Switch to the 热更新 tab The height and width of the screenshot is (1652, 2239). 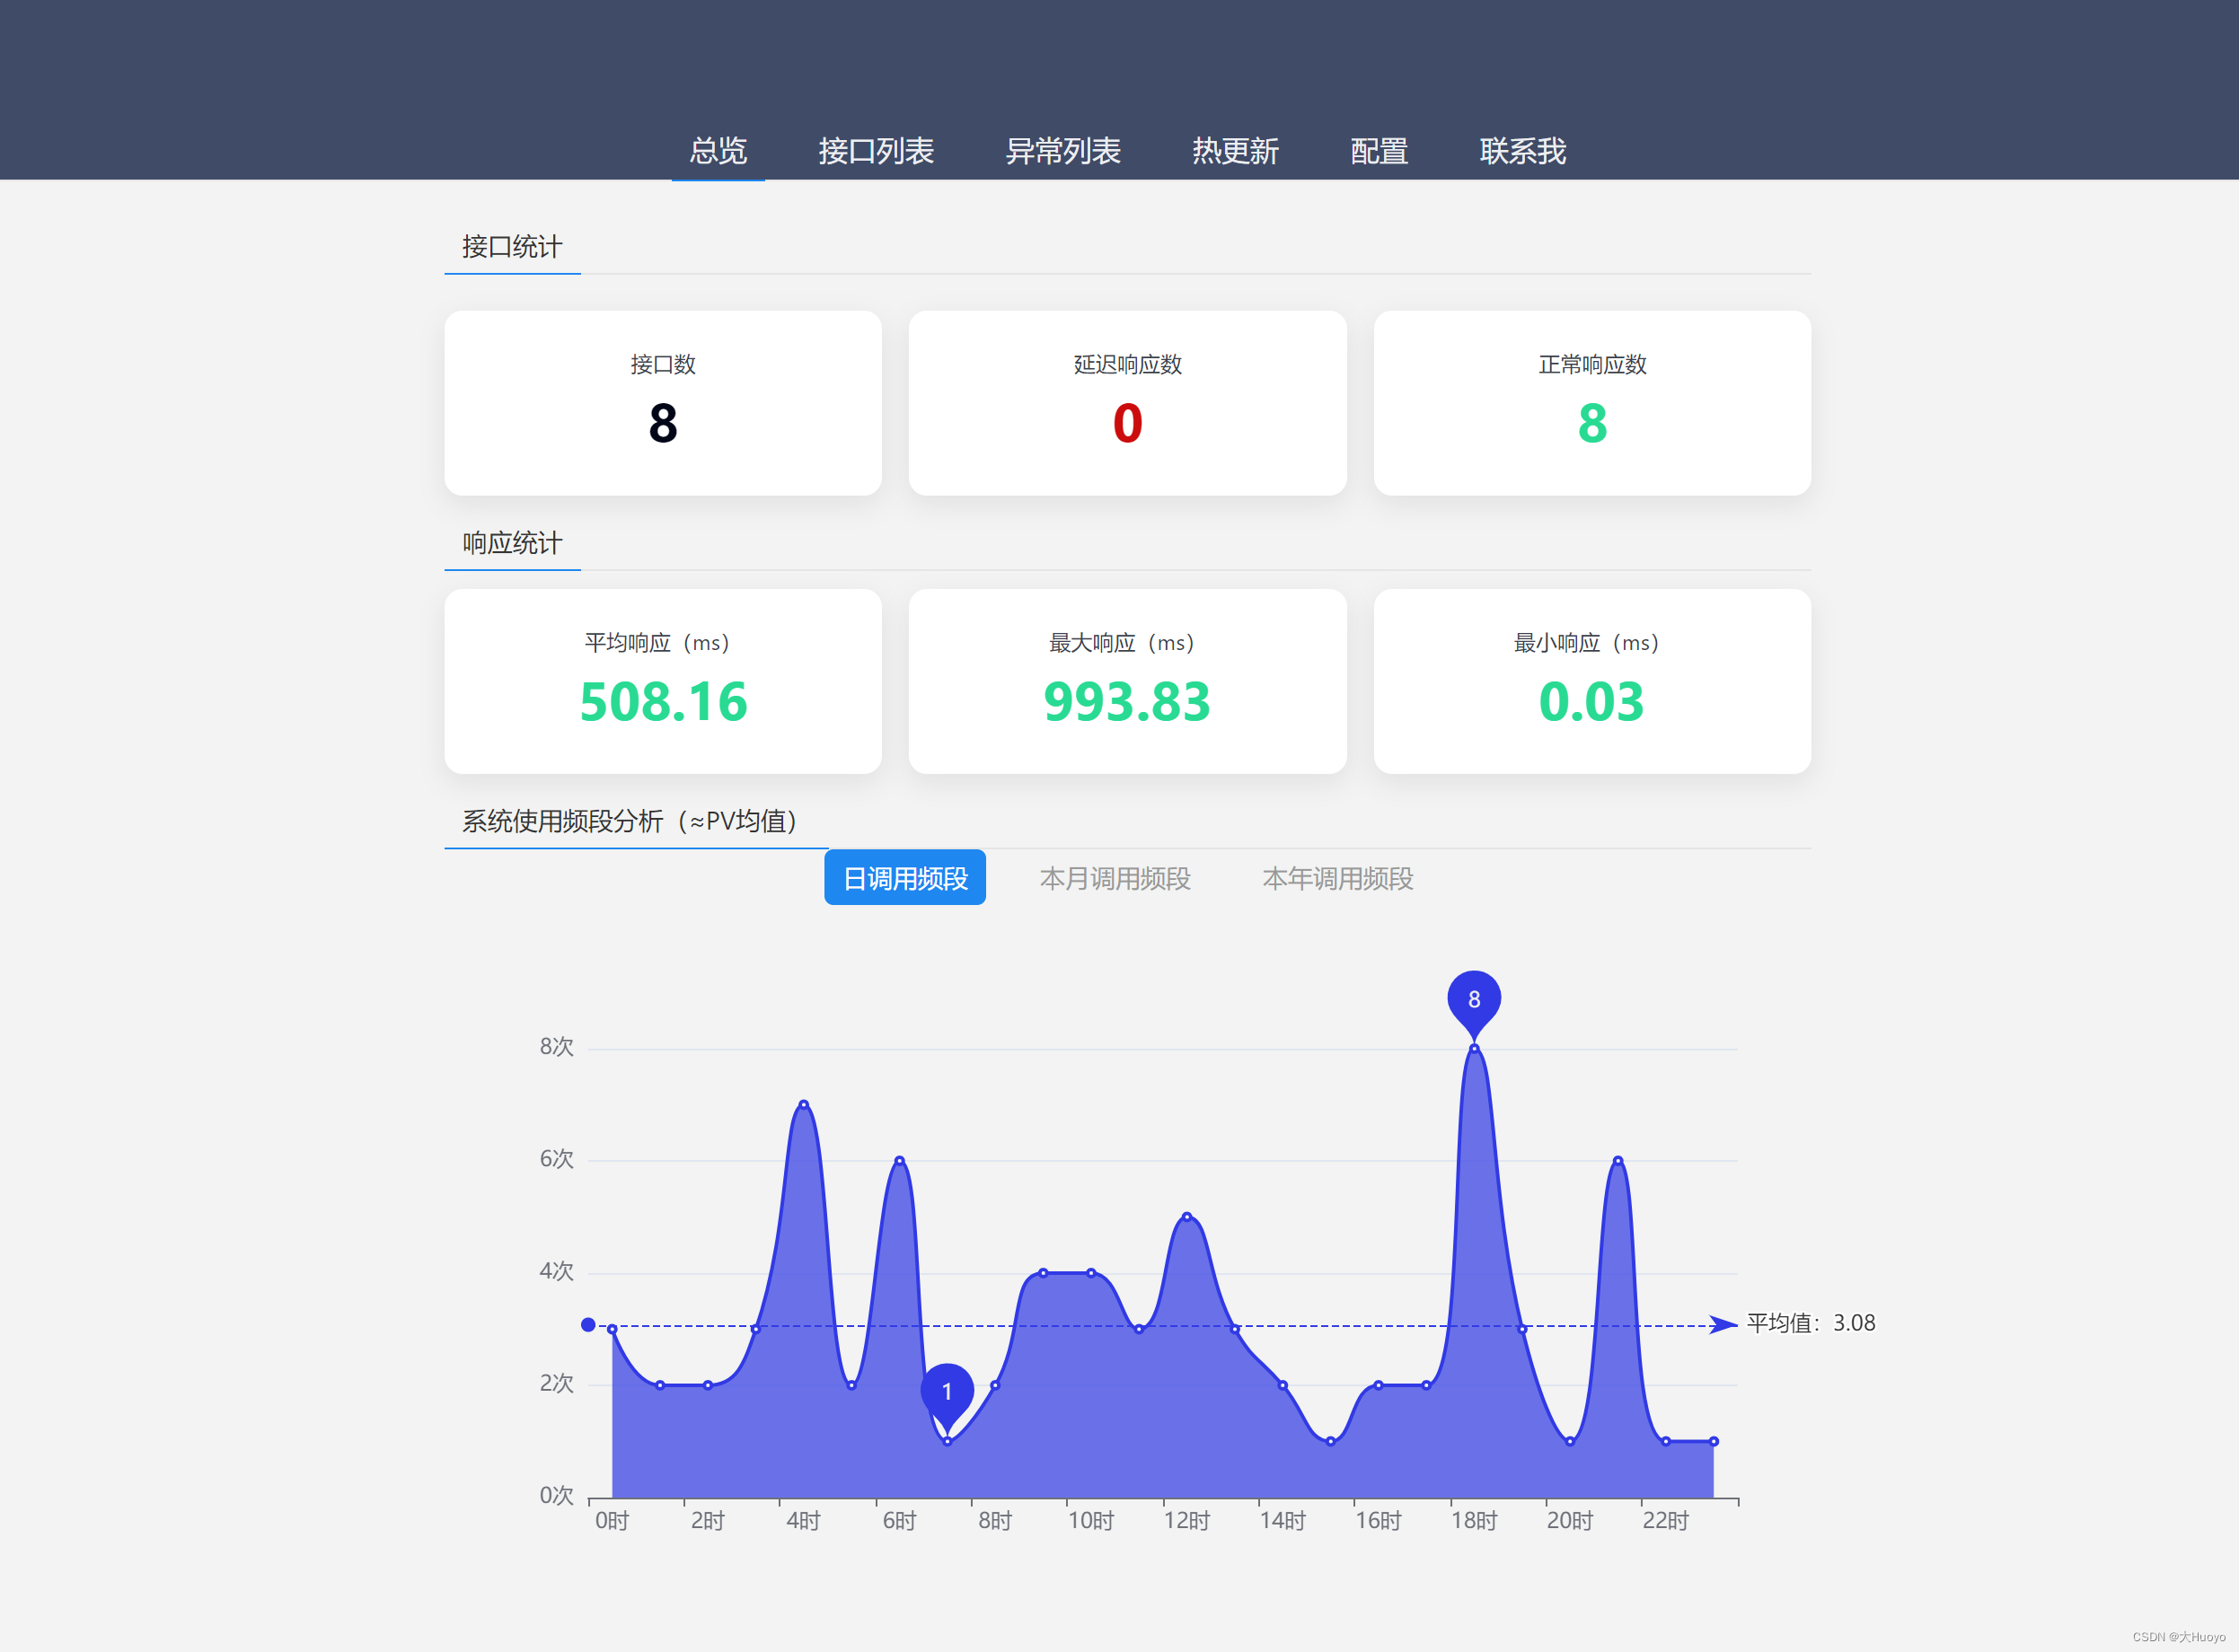pyautogui.click(x=1235, y=151)
